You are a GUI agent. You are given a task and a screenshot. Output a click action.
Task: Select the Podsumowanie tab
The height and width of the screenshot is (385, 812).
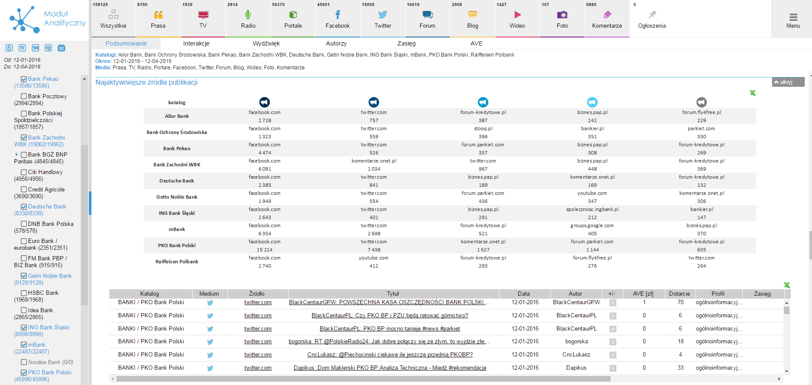(126, 43)
